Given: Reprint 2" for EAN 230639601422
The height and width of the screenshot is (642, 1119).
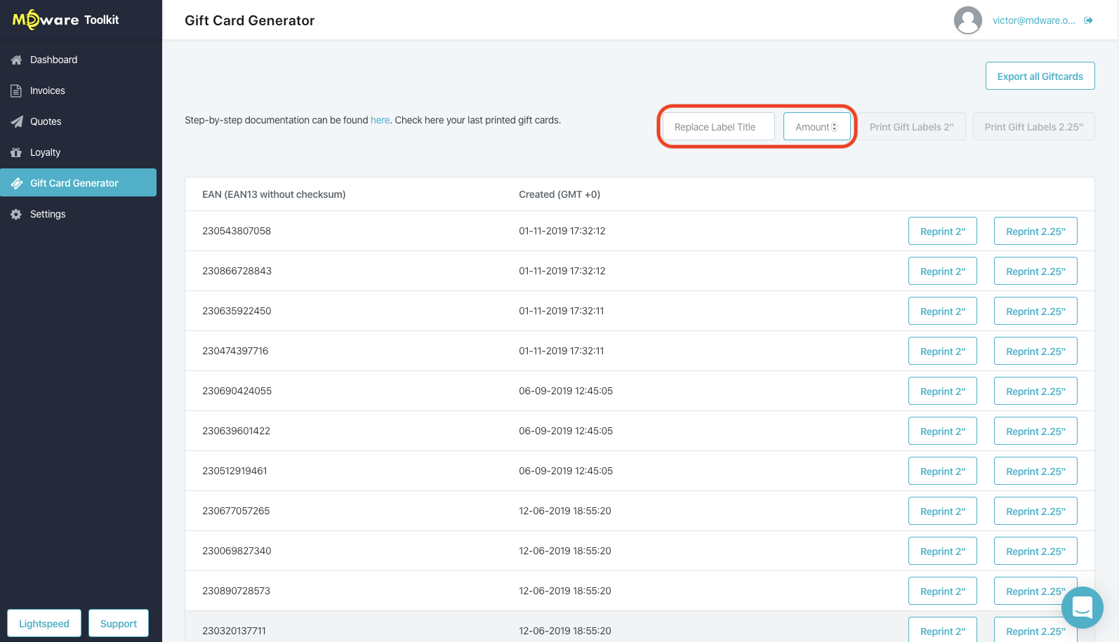Looking at the screenshot, I should click(943, 431).
